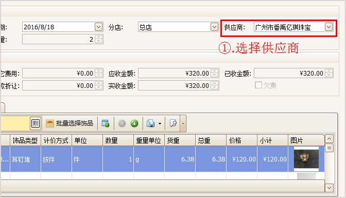Select the quantity cell showing 1
346x198 pixels.
pyautogui.click(x=118, y=159)
